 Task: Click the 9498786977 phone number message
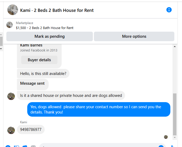(x=31, y=130)
